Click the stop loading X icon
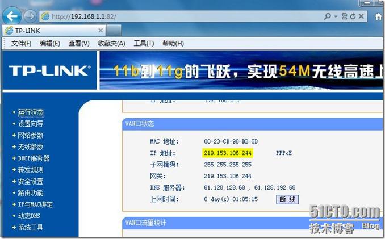 tap(362, 16)
